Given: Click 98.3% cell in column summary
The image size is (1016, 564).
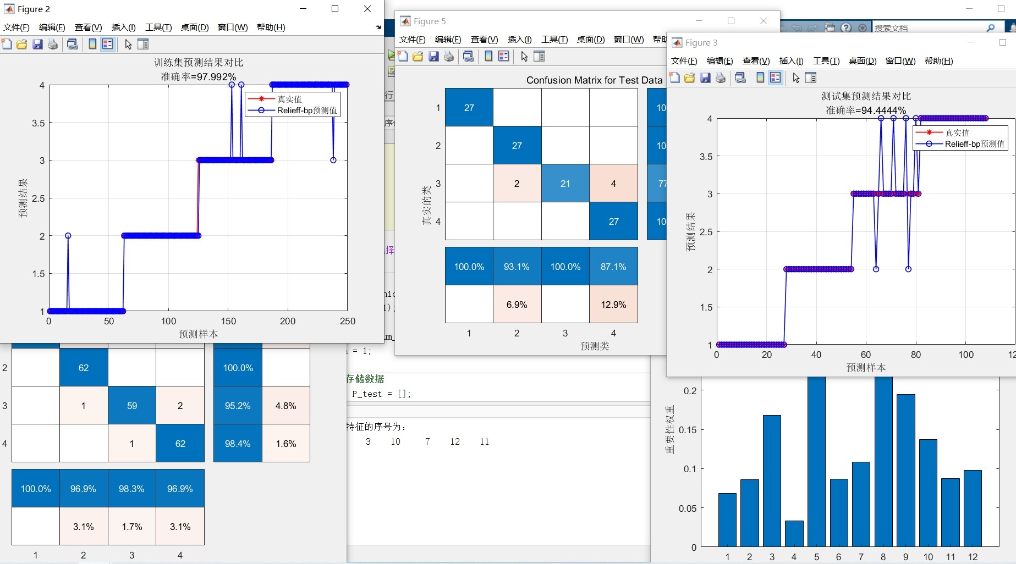Looking at the screenshot, I should (132, 488).
